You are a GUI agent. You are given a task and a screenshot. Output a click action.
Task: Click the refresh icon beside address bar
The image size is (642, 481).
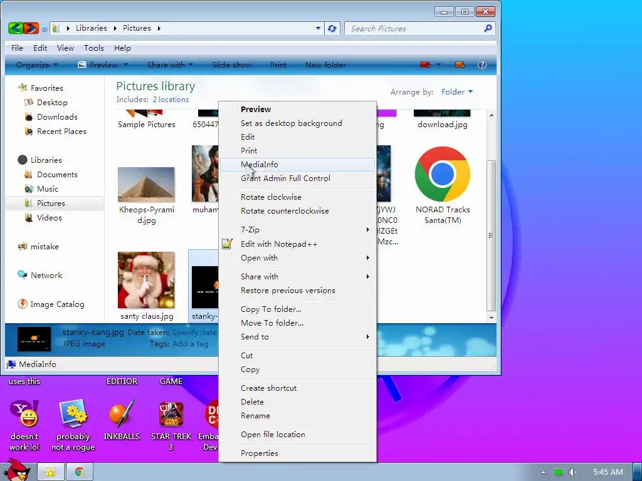[x=332, y=28]
